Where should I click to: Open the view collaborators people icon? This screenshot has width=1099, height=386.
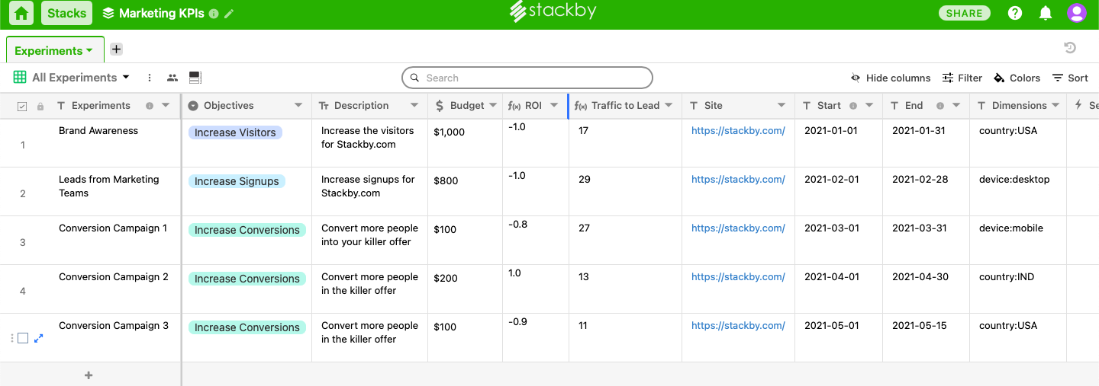tap(172, 78)
